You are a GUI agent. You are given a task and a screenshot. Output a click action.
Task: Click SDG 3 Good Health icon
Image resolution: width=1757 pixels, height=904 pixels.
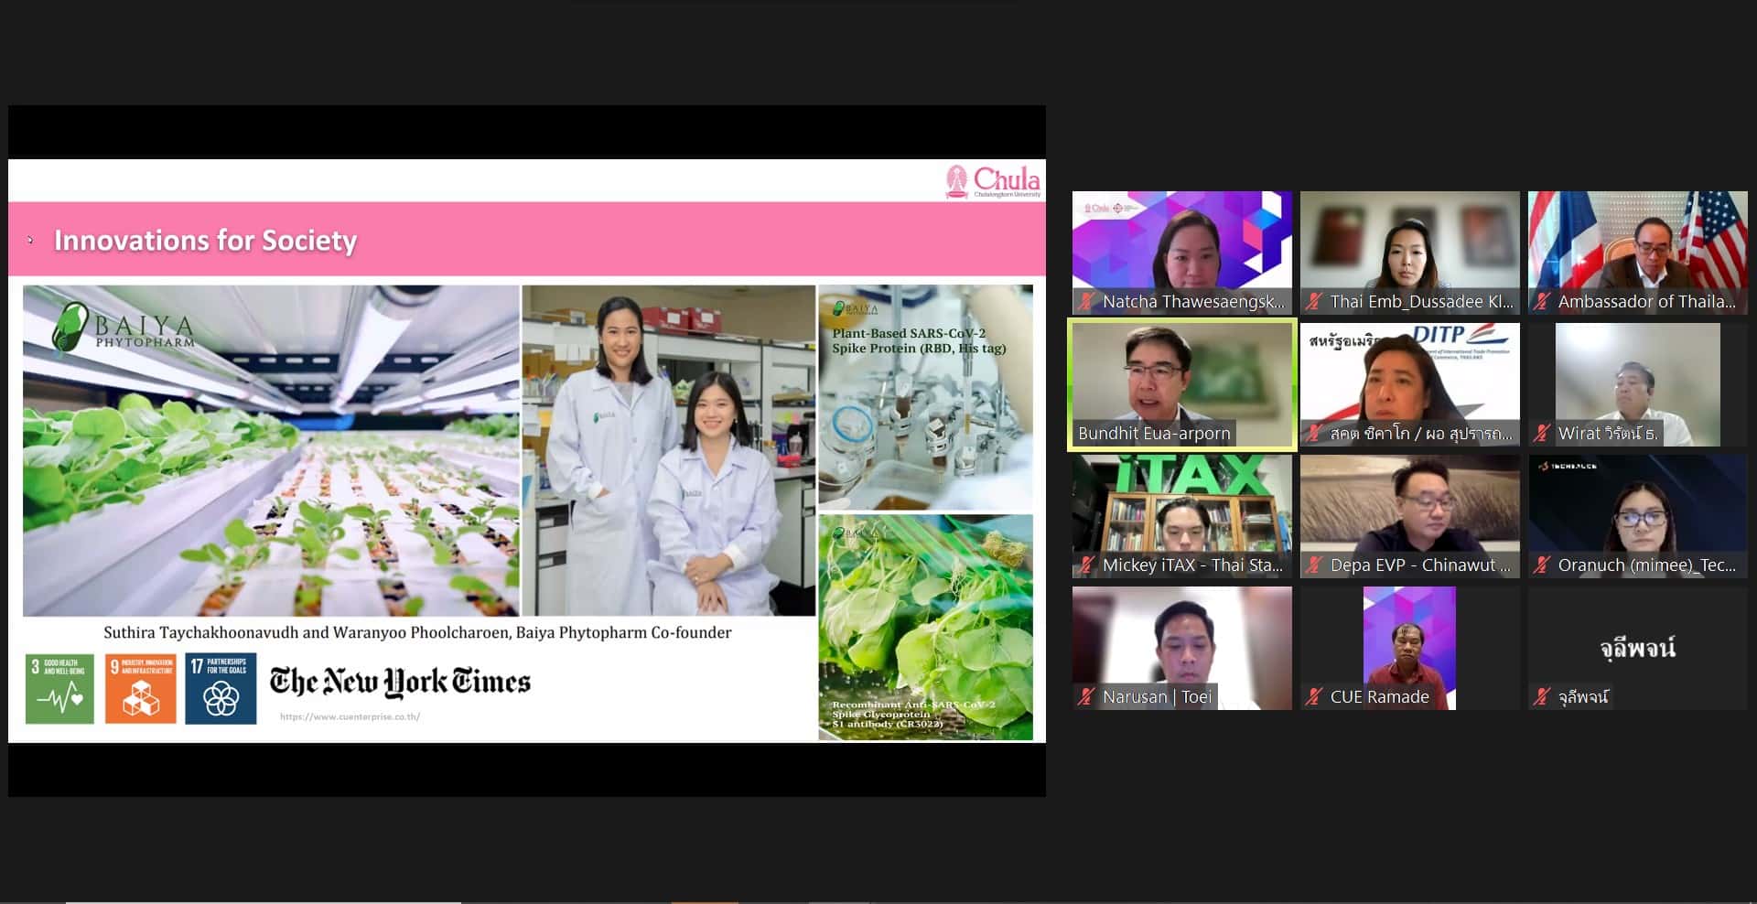click(x=59, y=688)
